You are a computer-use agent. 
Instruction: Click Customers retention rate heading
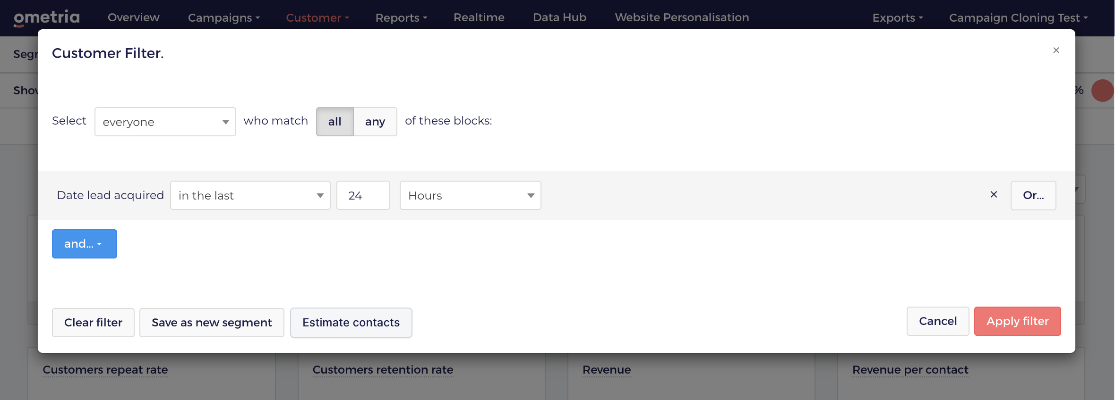point(383,370)
